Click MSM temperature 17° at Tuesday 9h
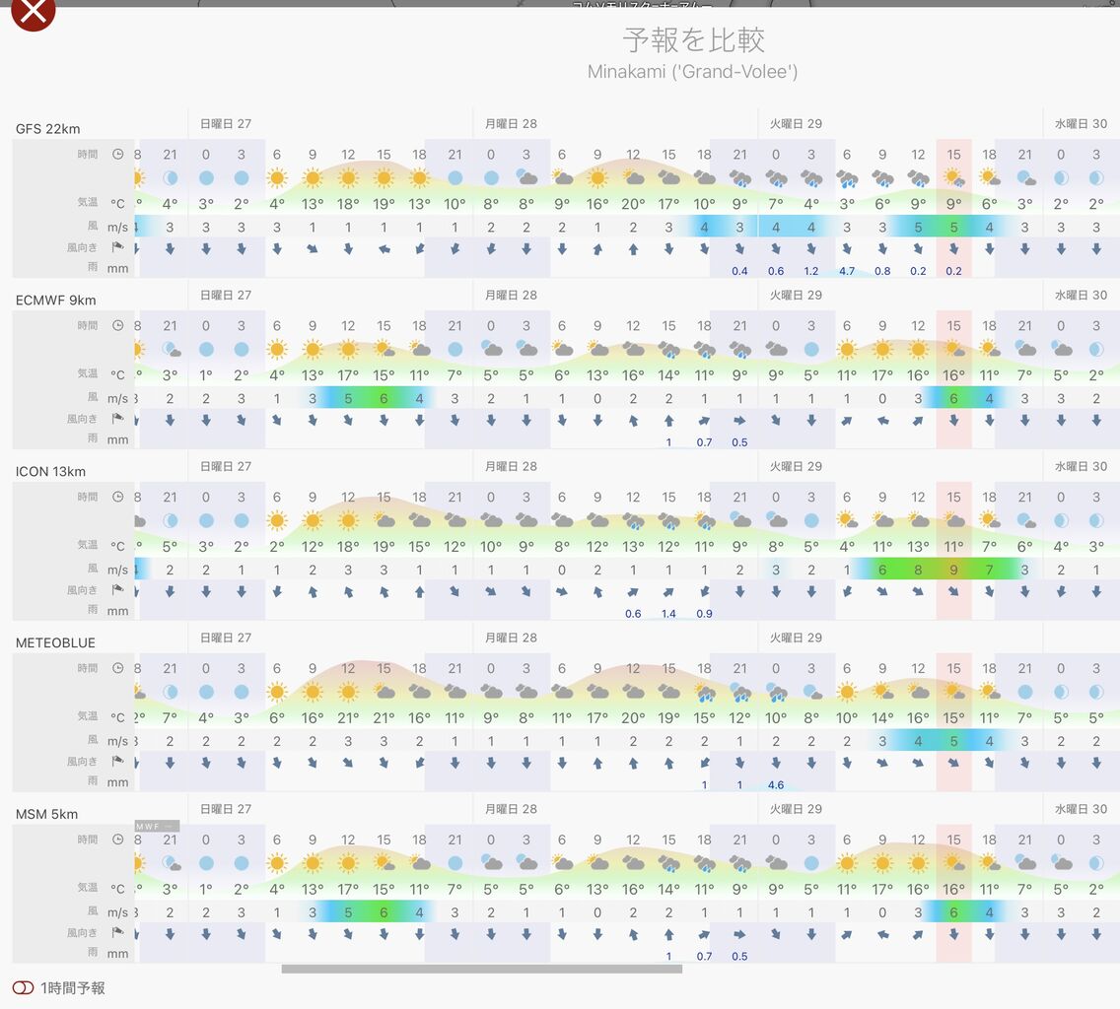This screenshot has height=1009, width=1120. pyautogui.click(x=882, y=890)
